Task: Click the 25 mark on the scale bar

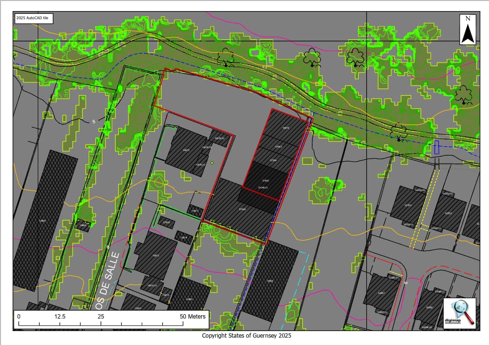Action: pos(101,317)
